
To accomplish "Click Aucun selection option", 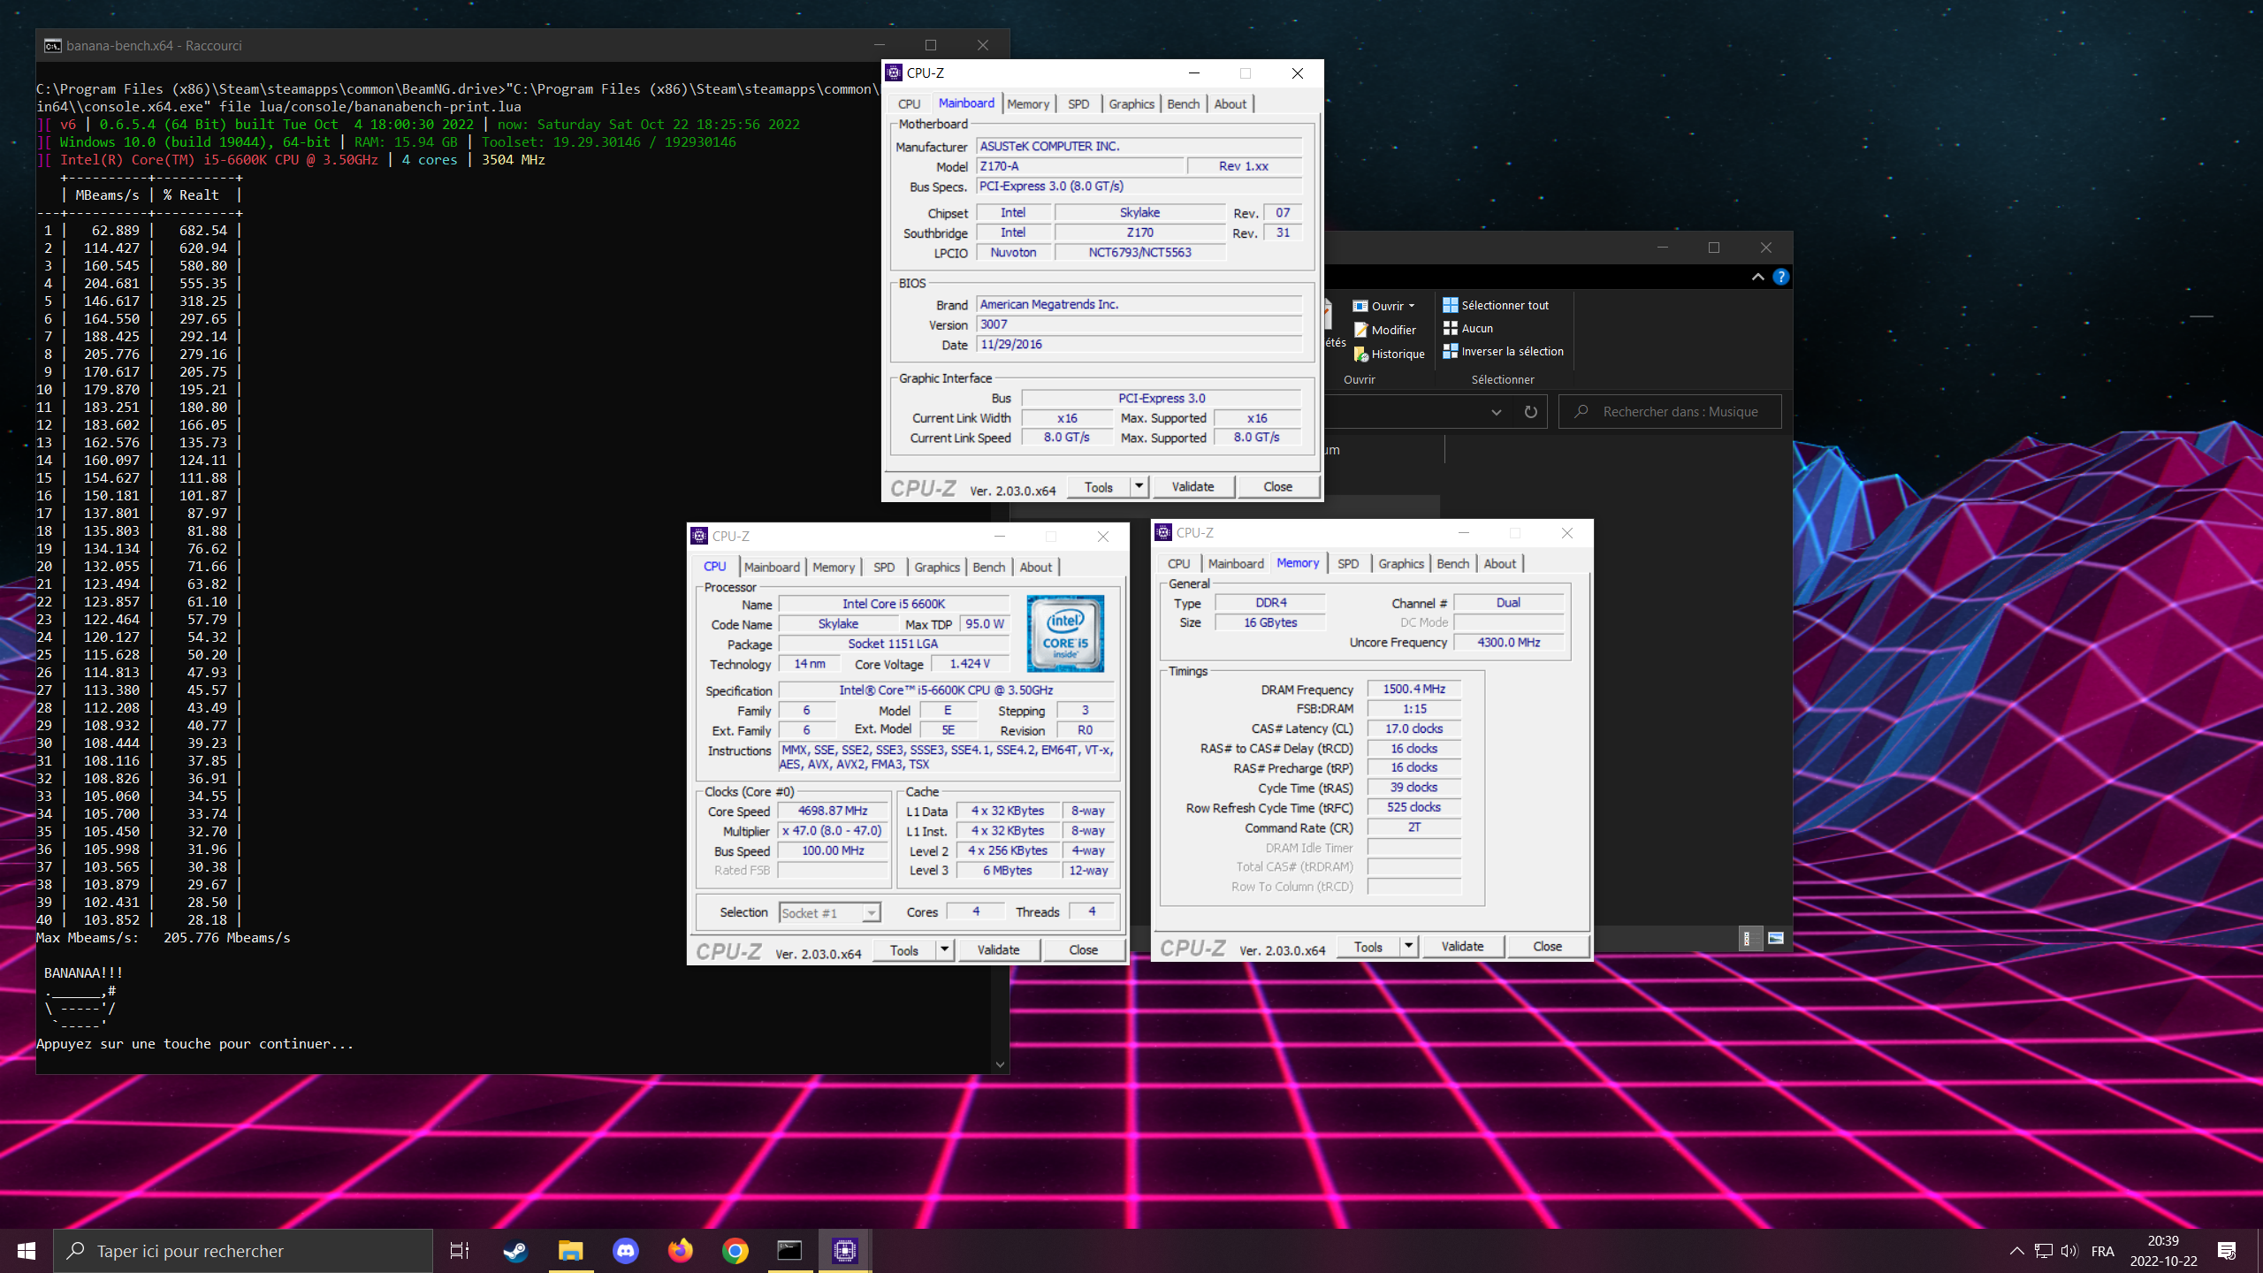I will tap(1468, 328).
